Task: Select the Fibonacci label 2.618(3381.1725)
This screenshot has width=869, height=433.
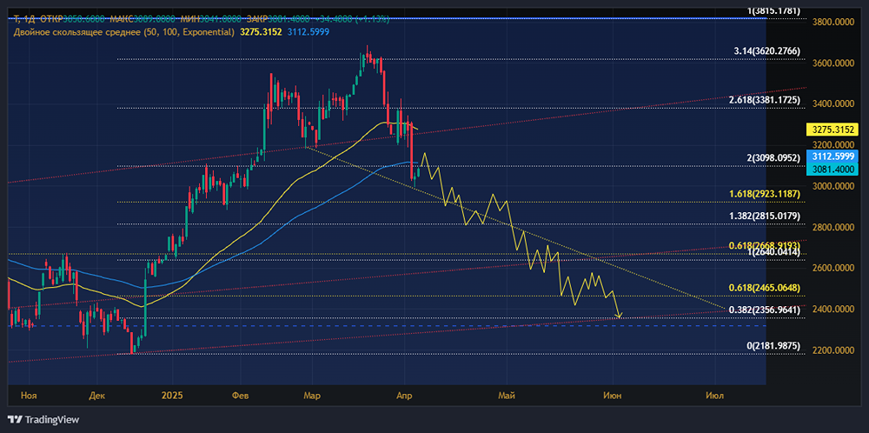Action: pyautogui.click(x=765, y=100)
